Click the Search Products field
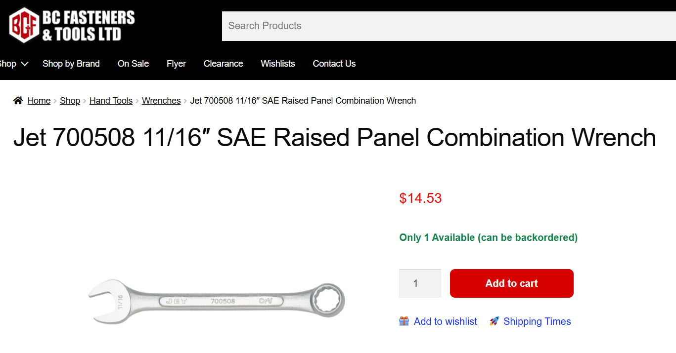The image size is (676, 353). [x=445, y=26]
